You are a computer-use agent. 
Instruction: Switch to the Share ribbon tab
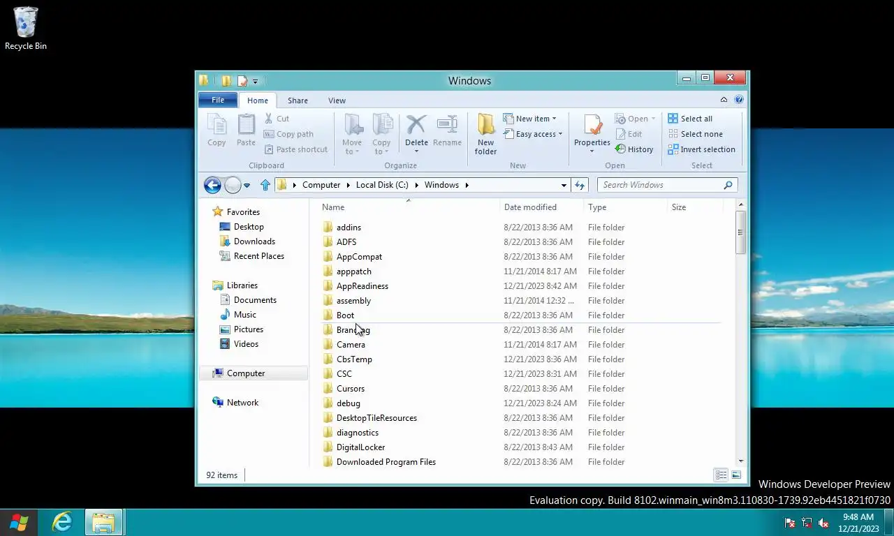(298, 100)
